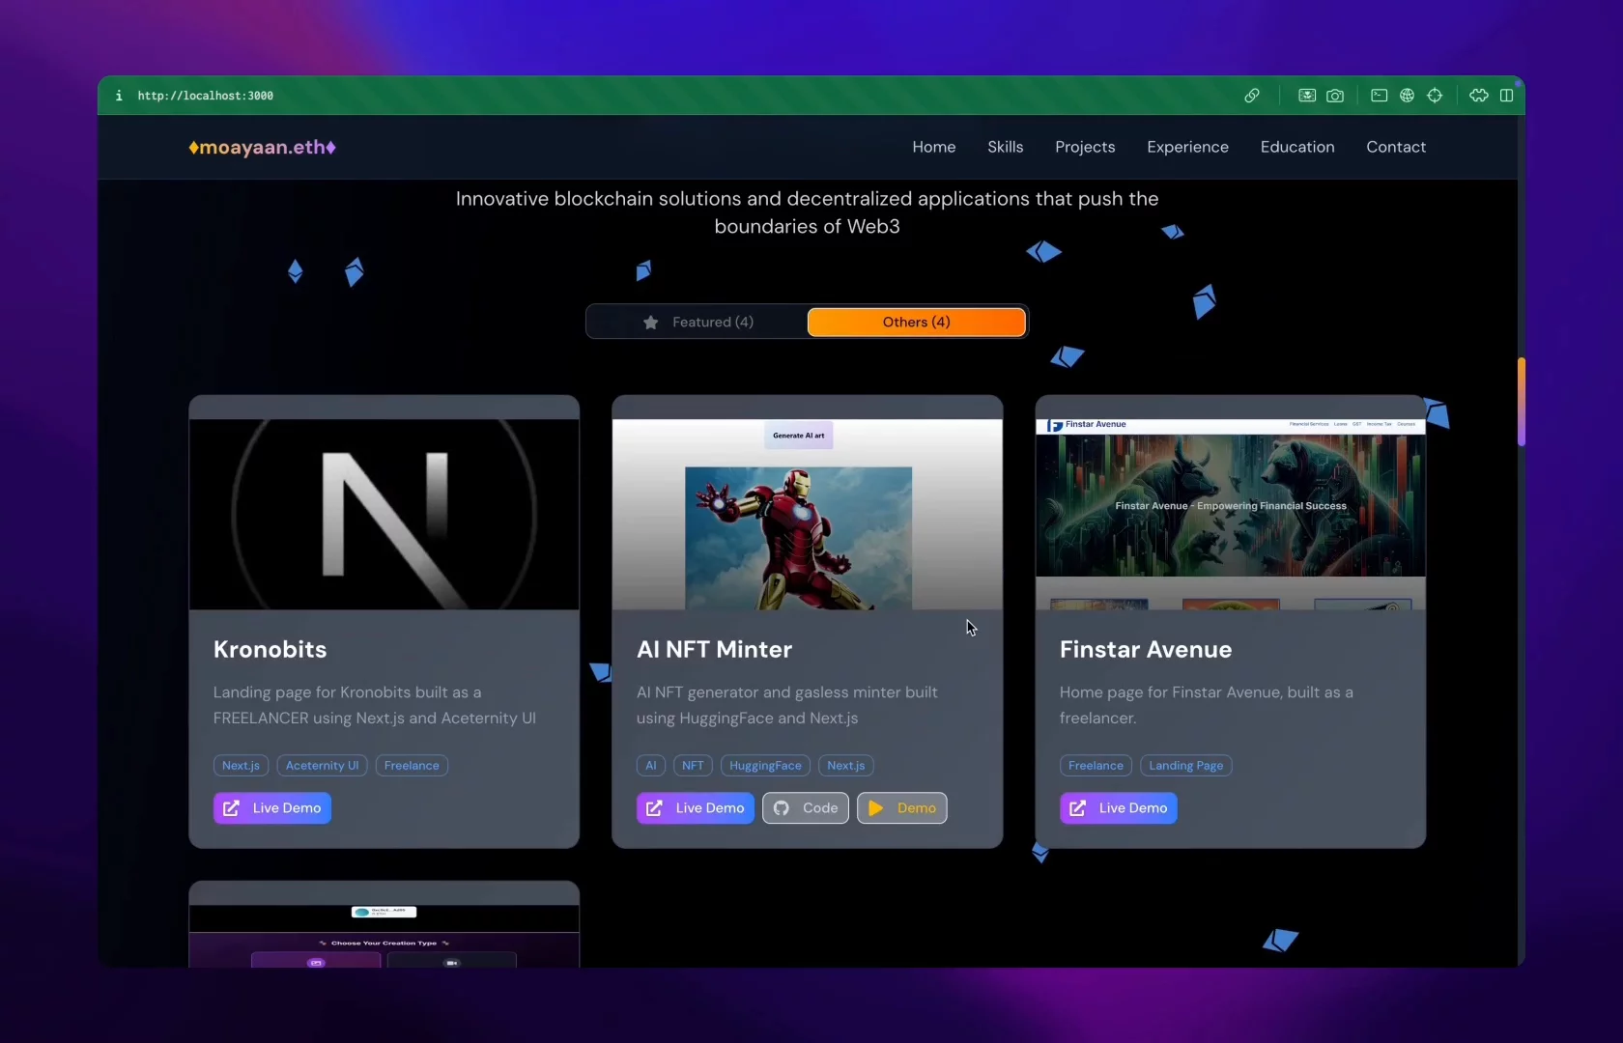Open the split view layout icon
Image resolution: width=1623 pixels, height=1043 pixels.
pos(1508,96)
